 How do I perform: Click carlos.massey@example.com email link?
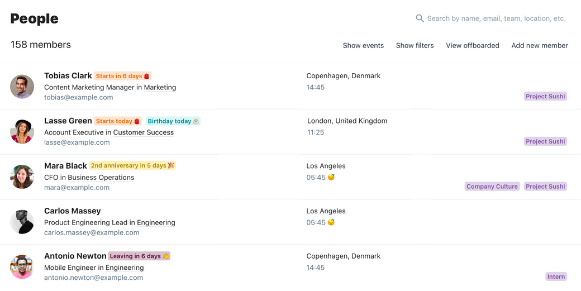92,232
